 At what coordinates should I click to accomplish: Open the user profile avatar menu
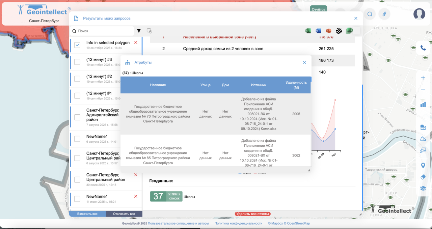pyautogui.click(x=419, y=14)
